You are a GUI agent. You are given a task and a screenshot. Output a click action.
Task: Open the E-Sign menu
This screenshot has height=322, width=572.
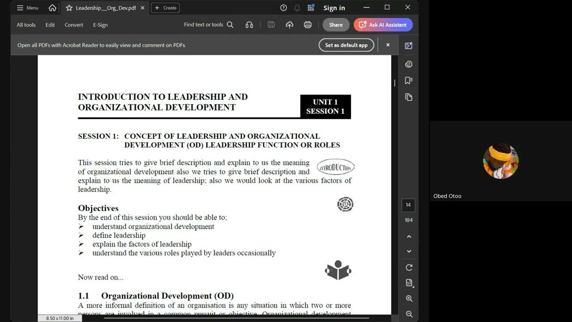pyautogui.click(x=100, y=25)
